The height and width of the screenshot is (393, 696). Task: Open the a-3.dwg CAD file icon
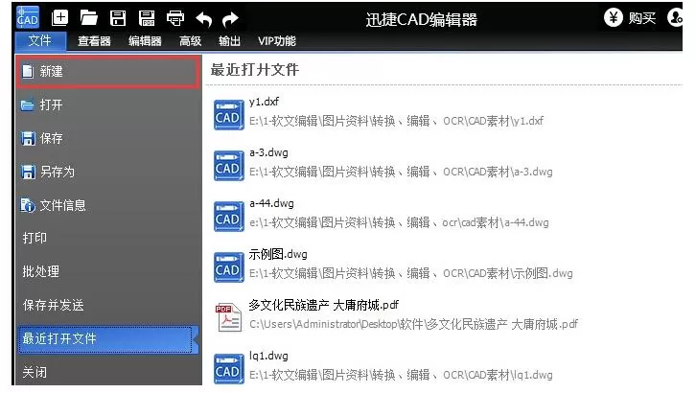[x=228, y=166]
